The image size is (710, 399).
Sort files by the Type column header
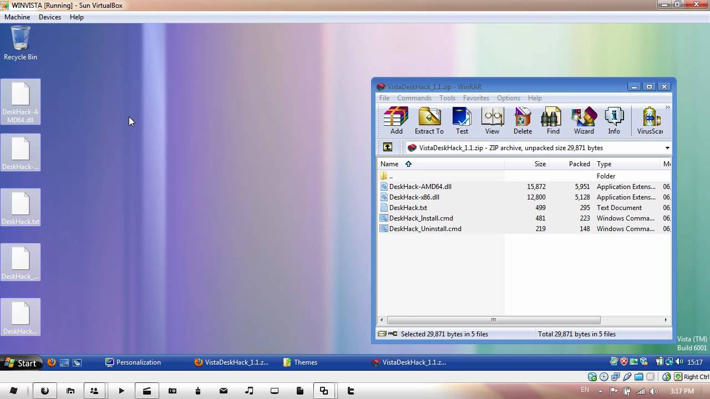627,164
